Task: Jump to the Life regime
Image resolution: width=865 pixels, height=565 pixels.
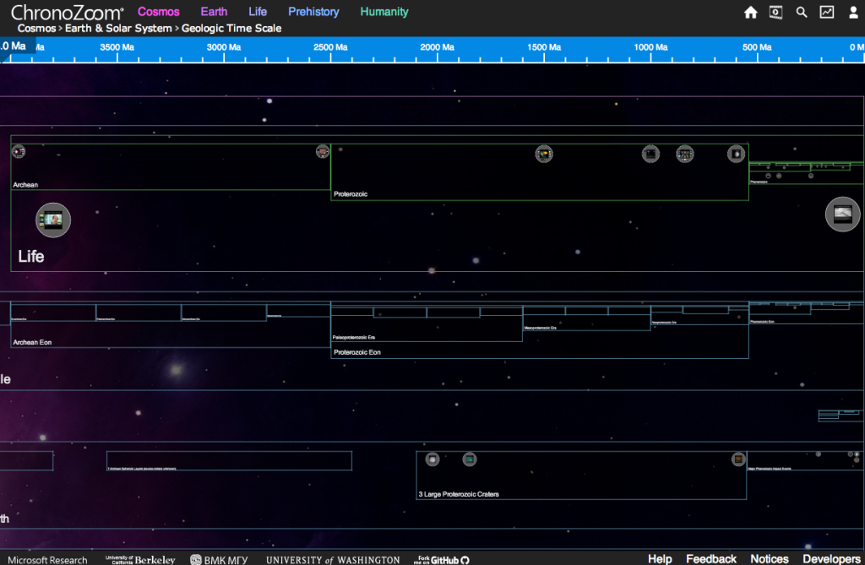Action: coord(258,12)
